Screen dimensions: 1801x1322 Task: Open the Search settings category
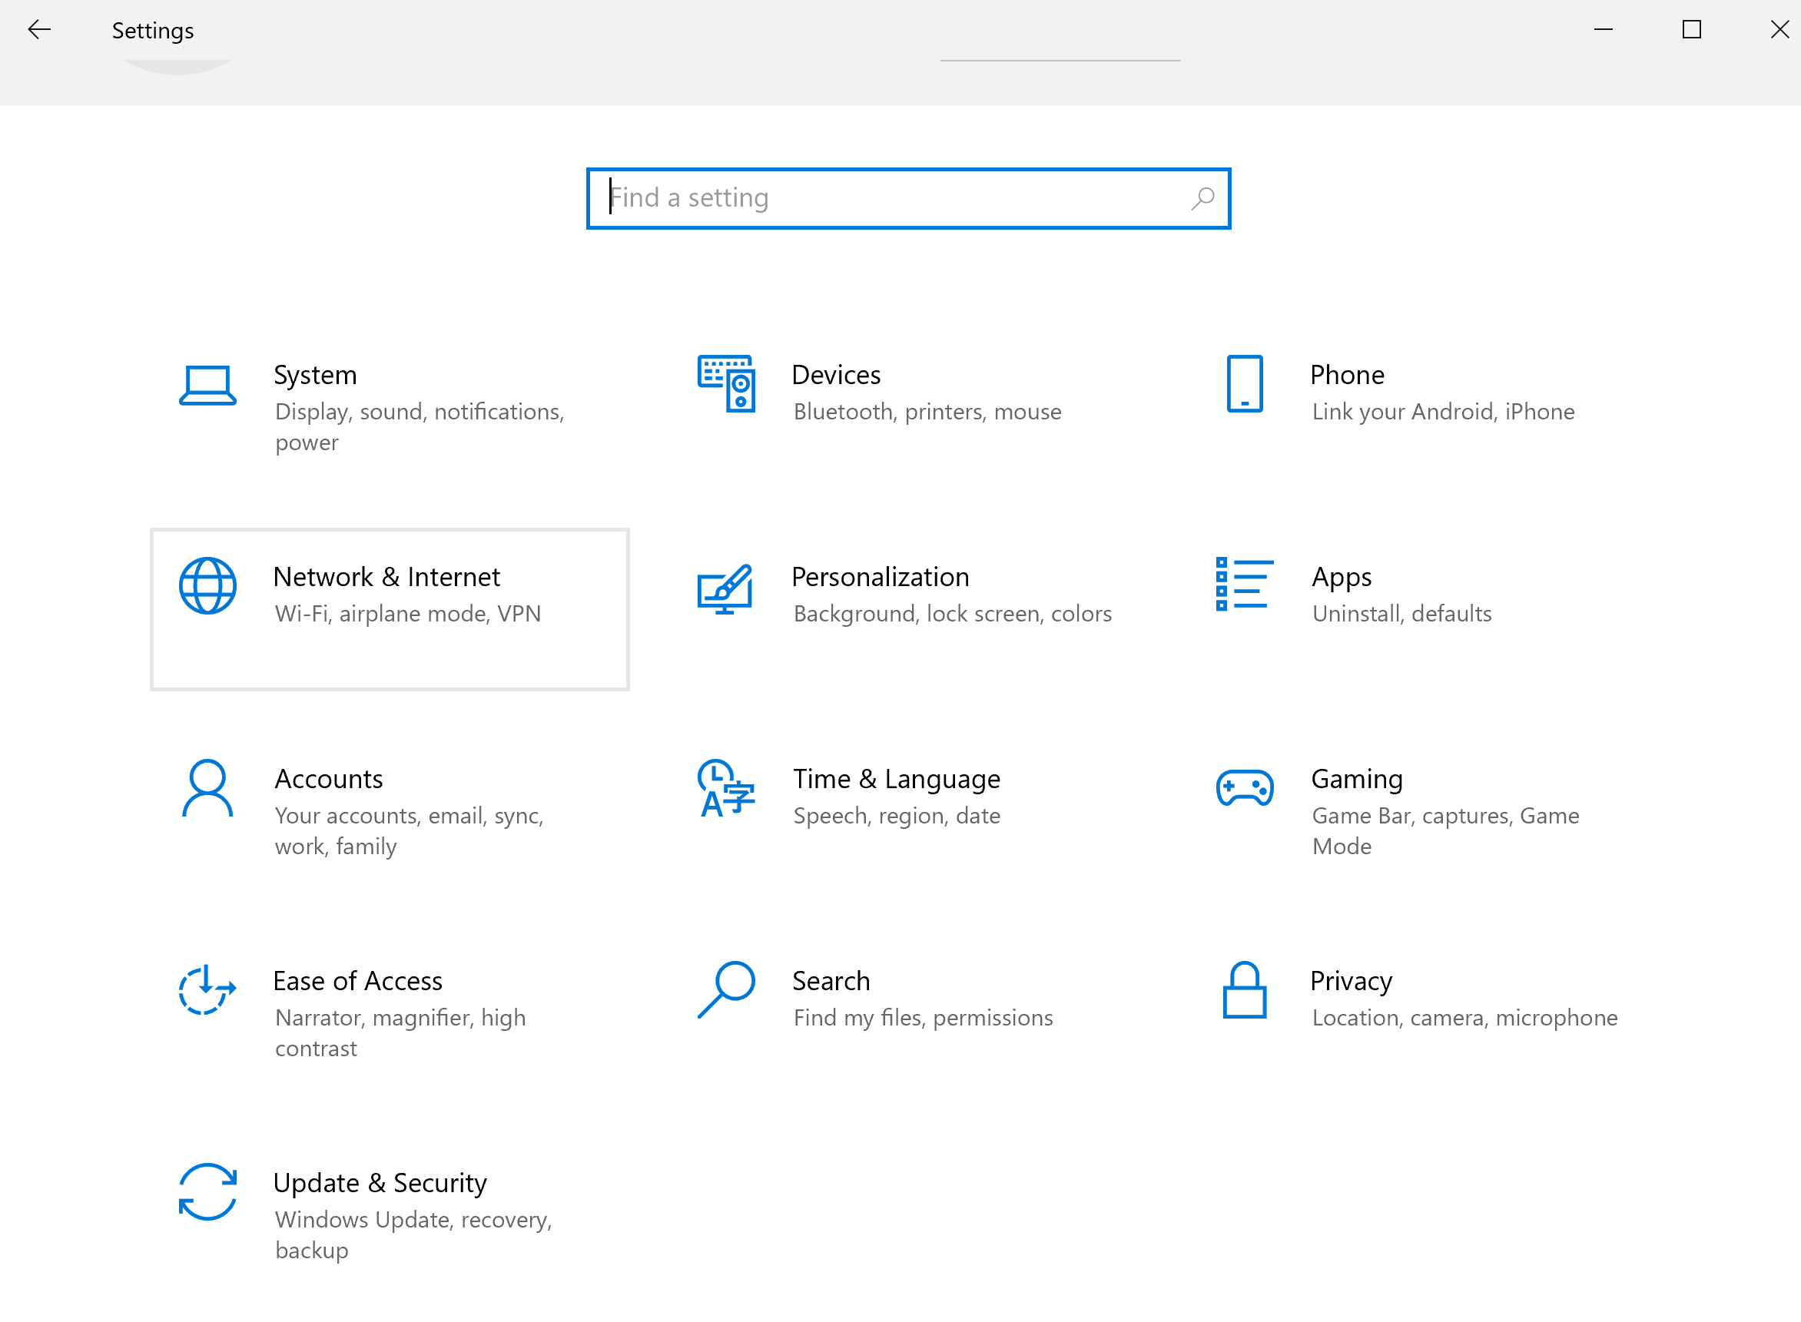(831, 981)
